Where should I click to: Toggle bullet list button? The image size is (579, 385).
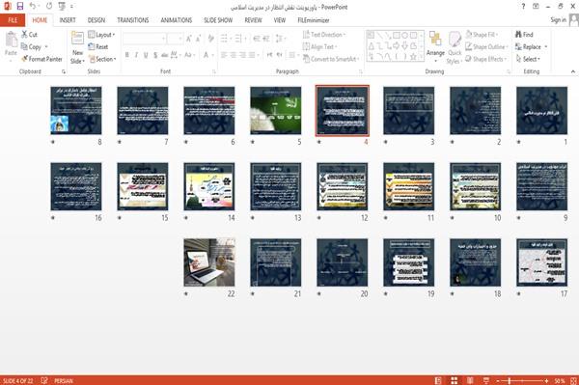(x=225, y=39)
